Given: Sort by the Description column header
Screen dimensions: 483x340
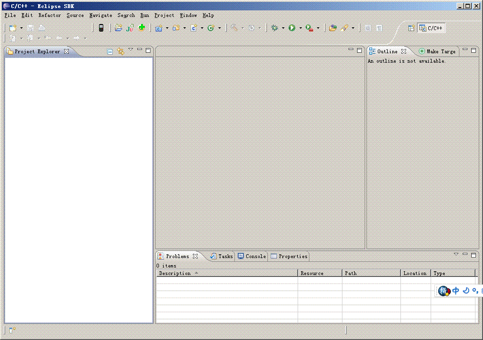Looking at the screenshot, I should (x=227, y=273).
